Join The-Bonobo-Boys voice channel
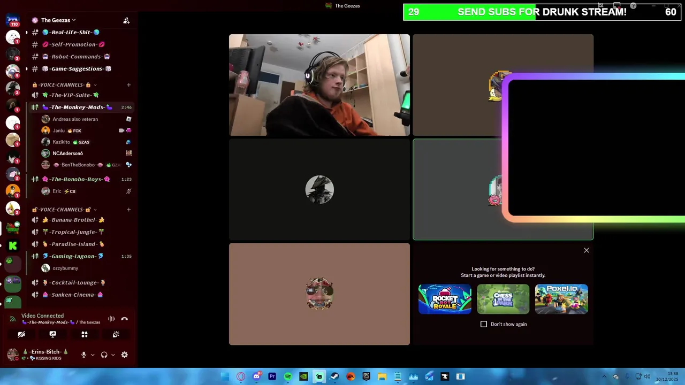The height and width of the screenshot is (385, 685). (x=80, y=179)
